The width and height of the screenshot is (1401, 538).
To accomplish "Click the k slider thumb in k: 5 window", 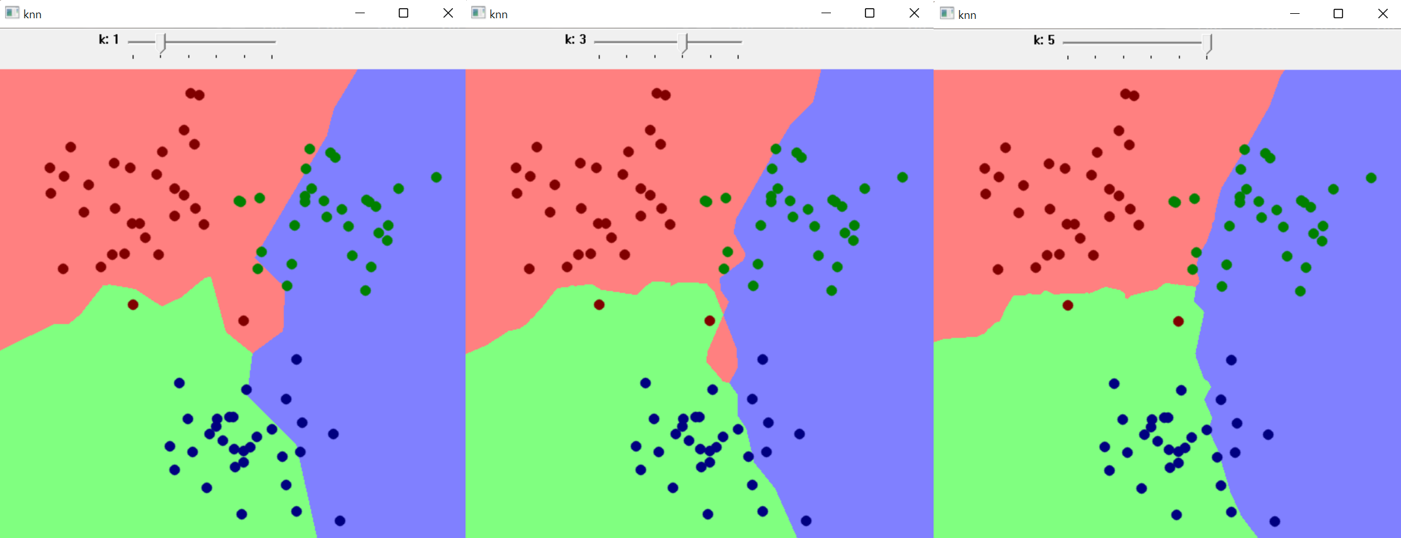I will tap(1208, 43).
